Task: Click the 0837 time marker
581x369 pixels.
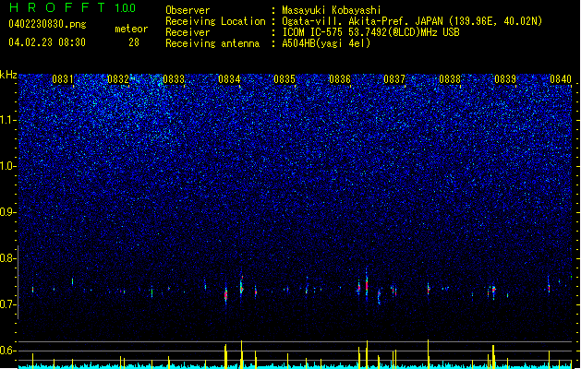Action: click(x=394, y=79)
